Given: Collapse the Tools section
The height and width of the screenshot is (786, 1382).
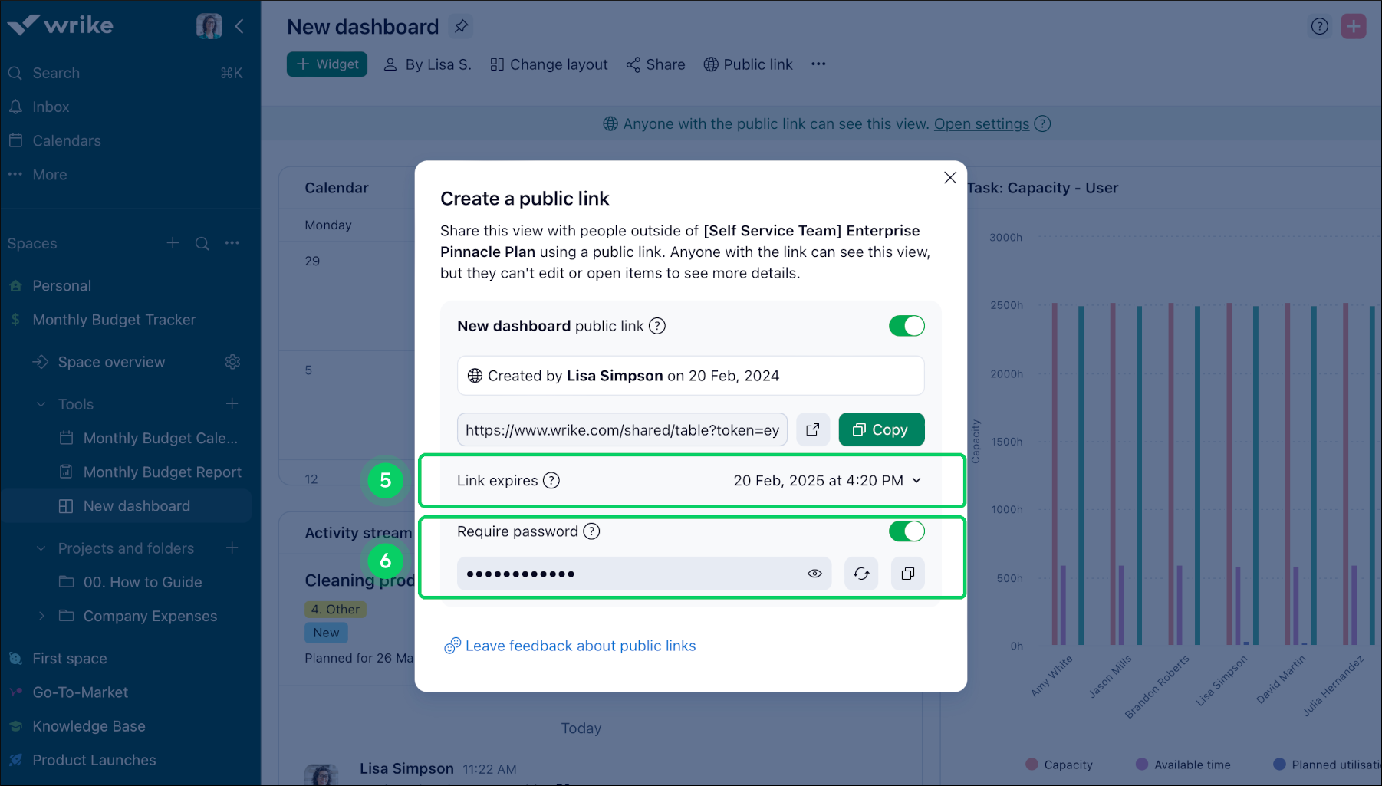Looking at the screenshot, I should point(40,403).
